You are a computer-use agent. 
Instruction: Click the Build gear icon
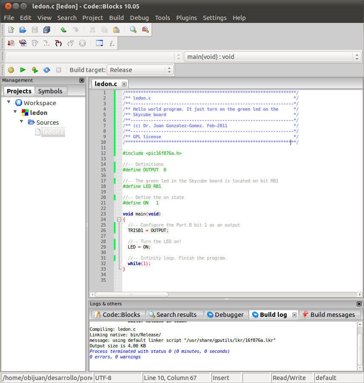[11, 70]
